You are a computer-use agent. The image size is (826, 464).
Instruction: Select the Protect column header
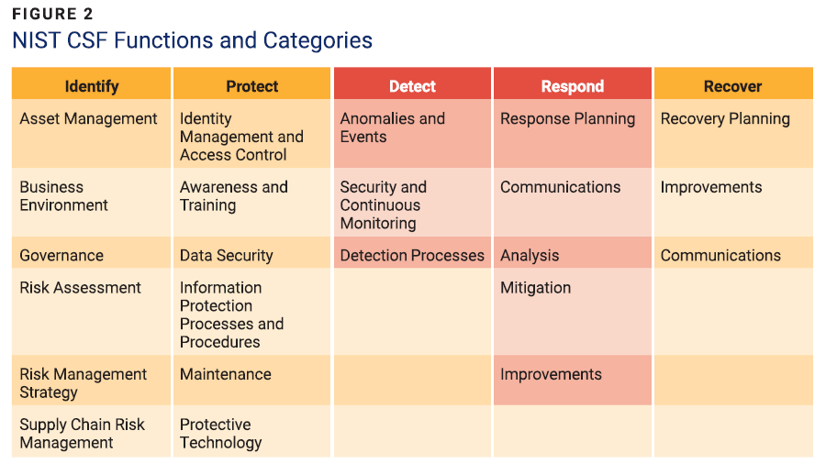coord(251,86)
